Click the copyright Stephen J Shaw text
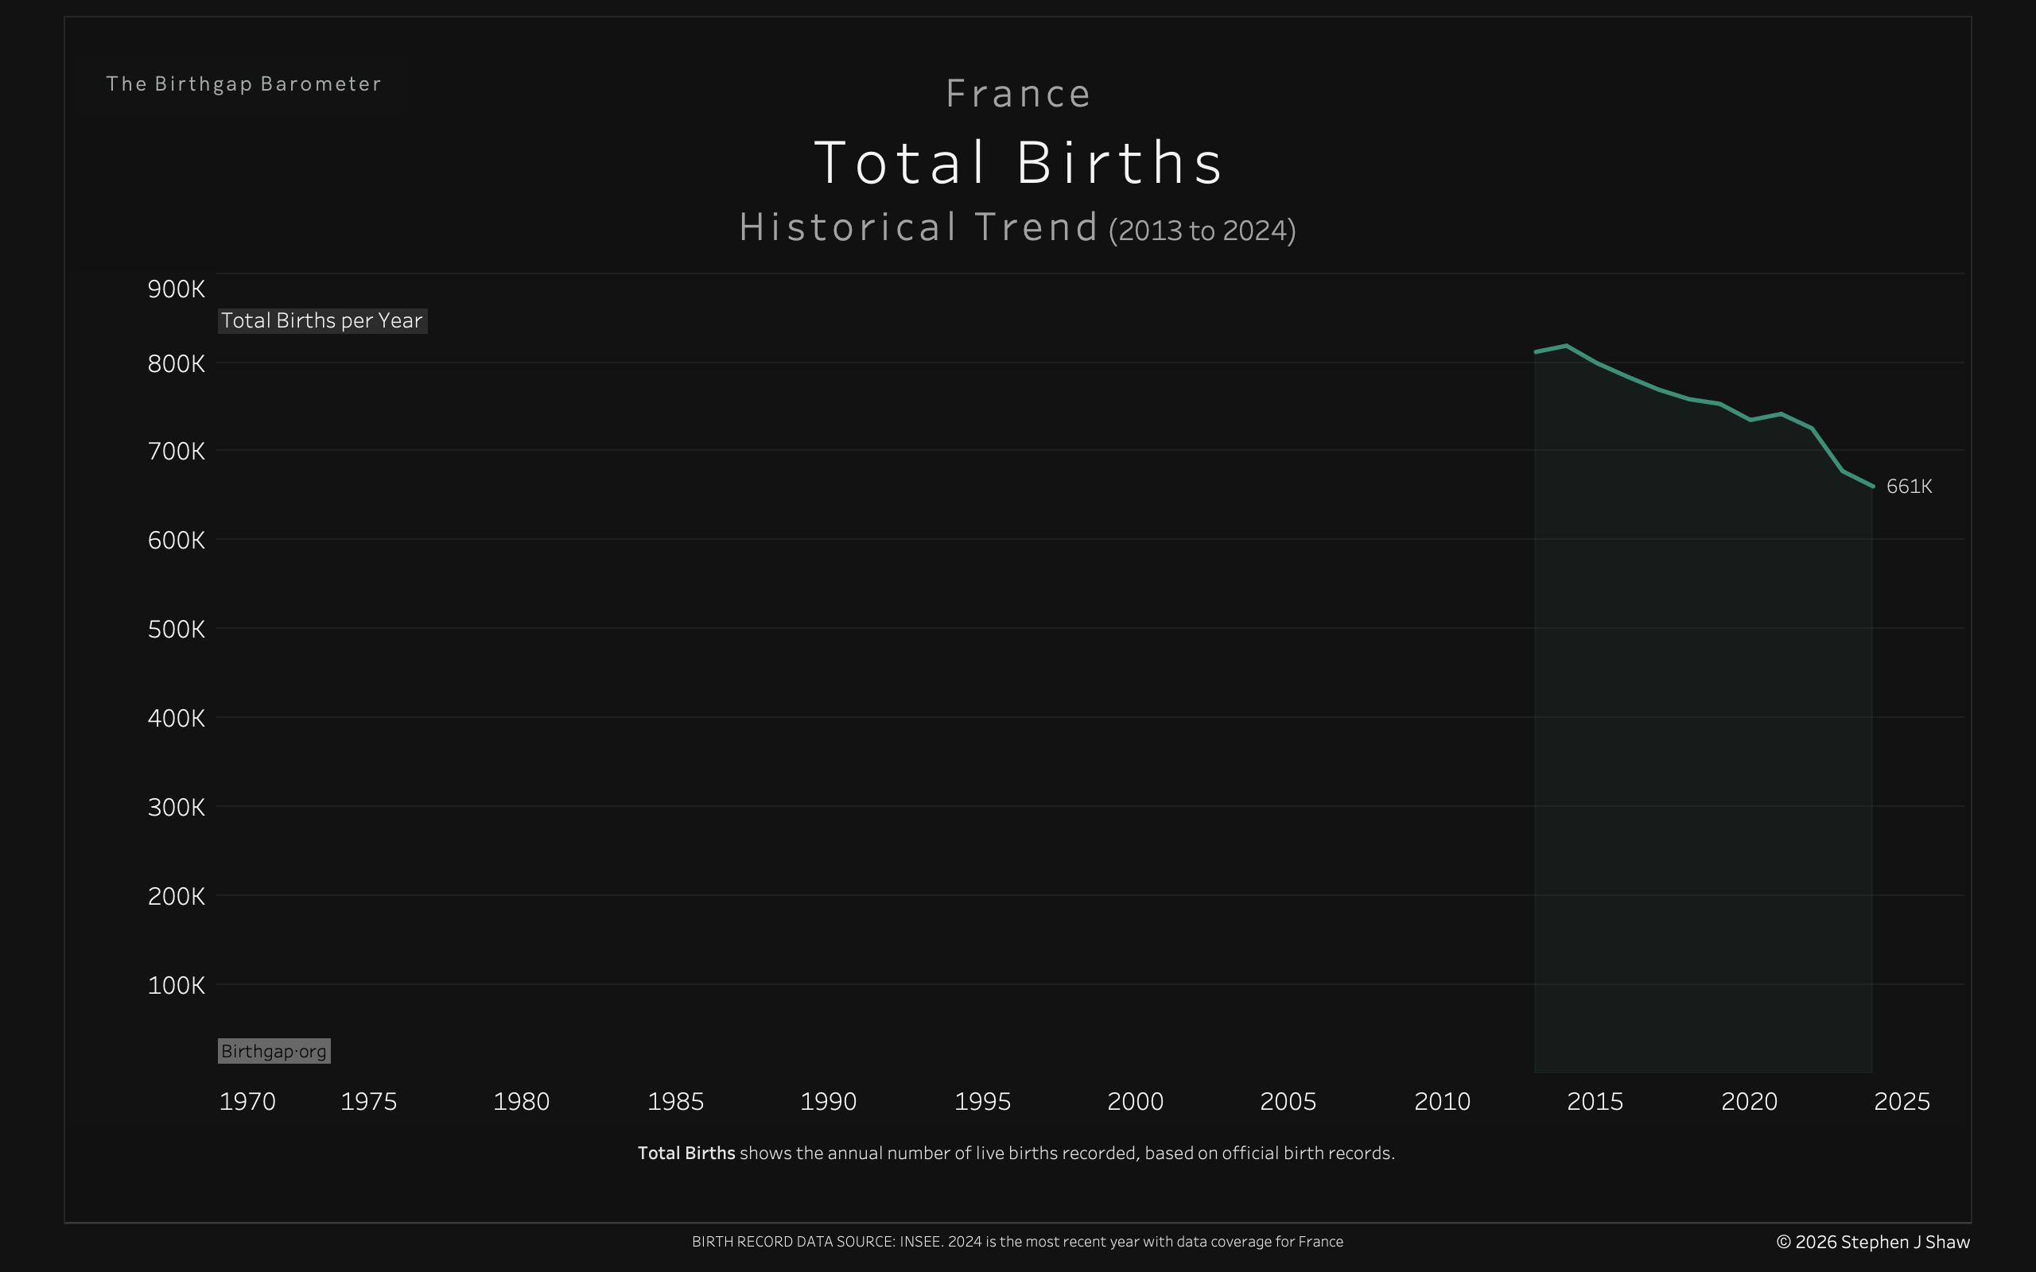 point(1873,1242)
